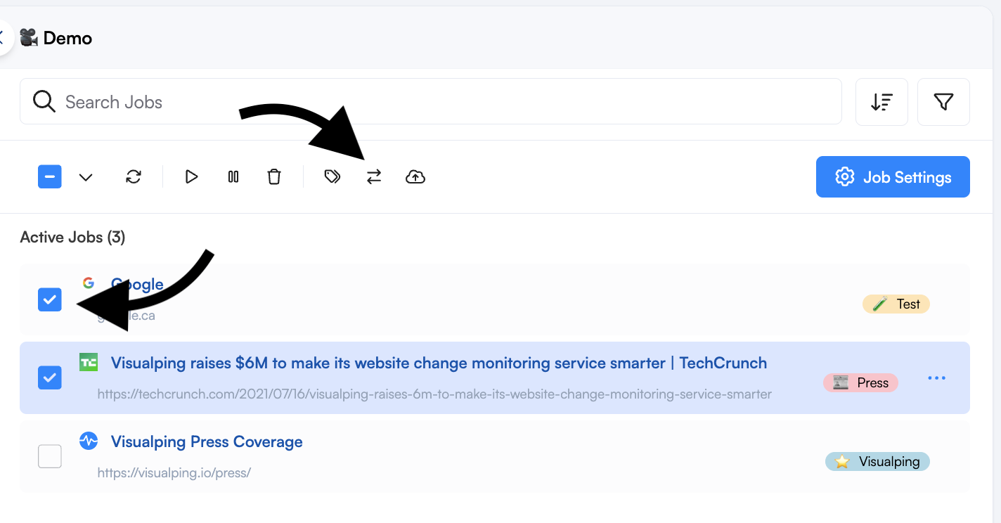The image size is (1001, 523).
Task: Pause selected jobs with pause icon
Action: [233, 176]
